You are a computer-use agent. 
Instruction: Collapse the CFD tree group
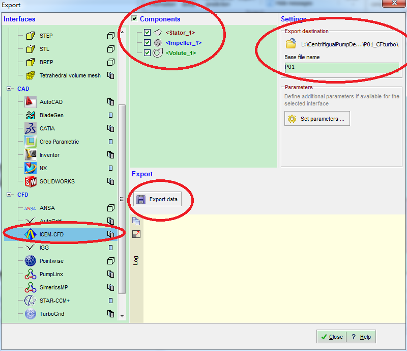point(9,194)
